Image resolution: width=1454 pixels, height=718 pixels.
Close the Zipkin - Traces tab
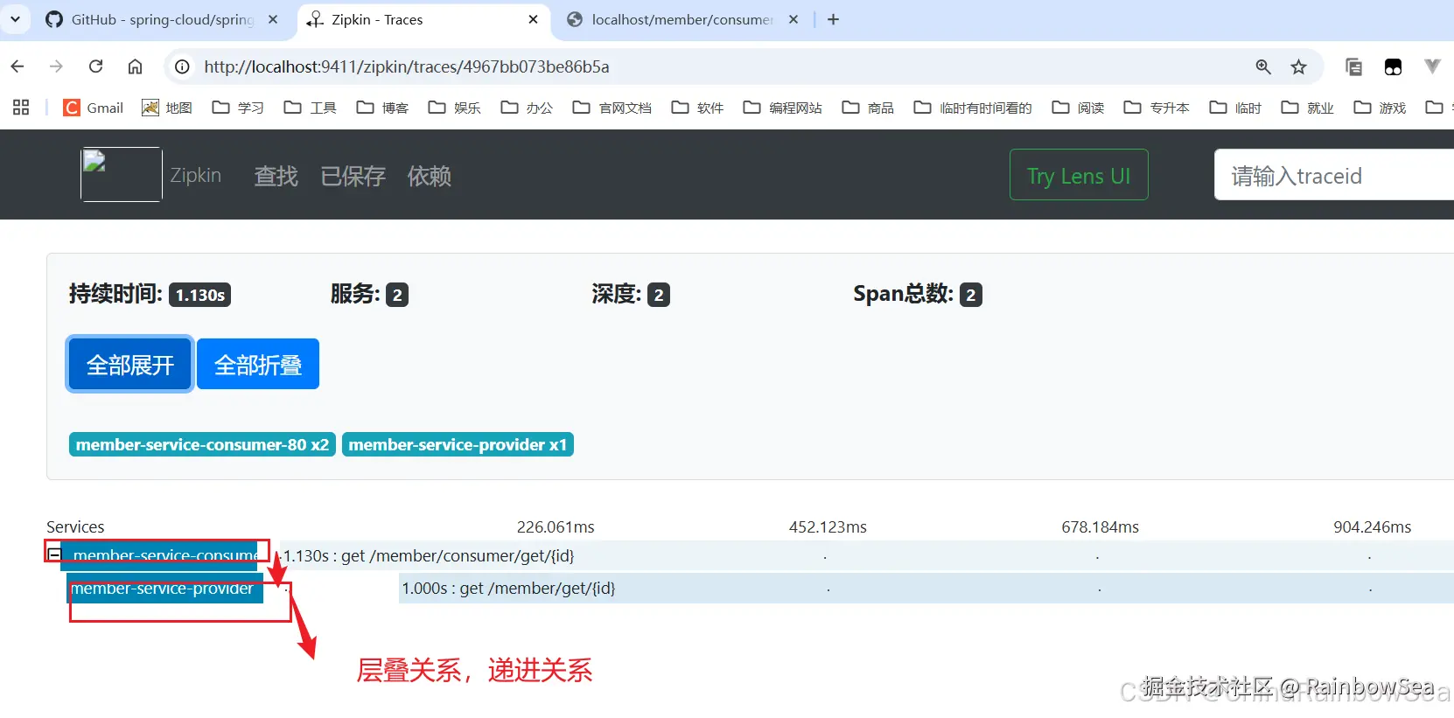pos(534,19)
